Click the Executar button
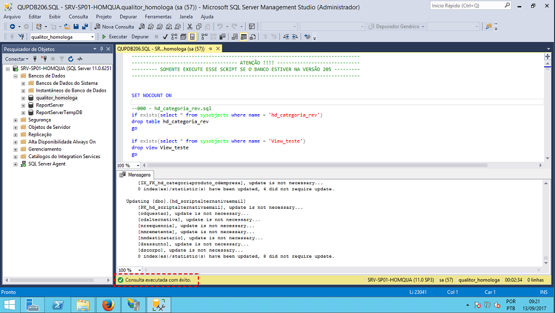555x313 pixels. (x=114, y=37)
